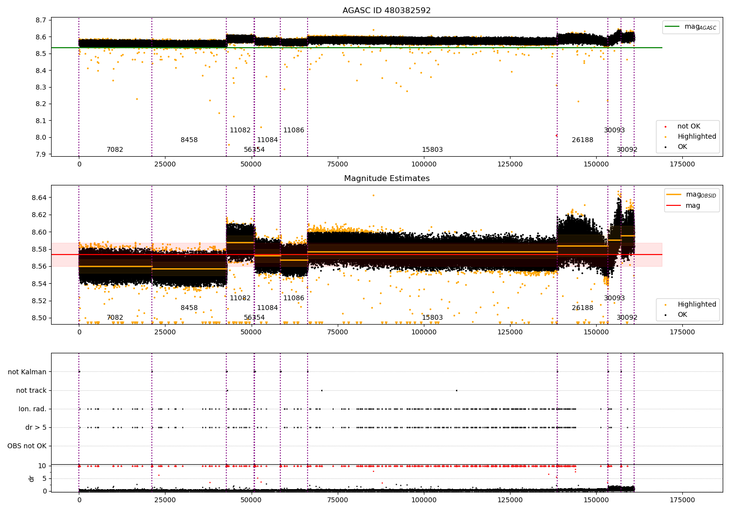730x511 pixels.
Task: Click obsid label 30092 in the top plot
Action: tap(627, 150)
